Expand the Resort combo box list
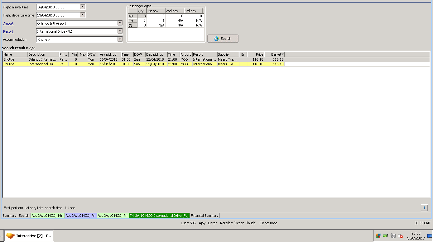The height and width of the screenshot is (242, 433). 120,31
